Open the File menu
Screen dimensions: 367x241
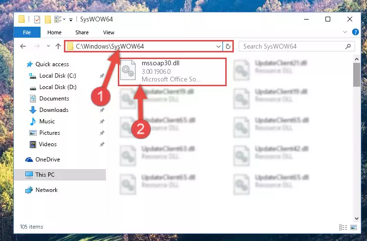[x=27, y=32]
